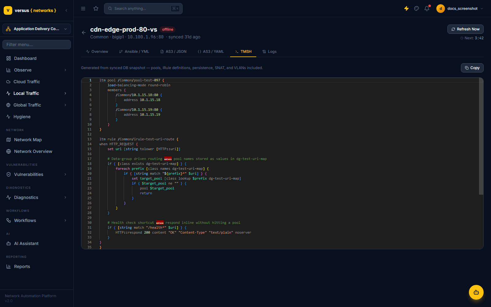Click code line number 13
This screenshot has width=491, height=307.
tap(89, 139)
